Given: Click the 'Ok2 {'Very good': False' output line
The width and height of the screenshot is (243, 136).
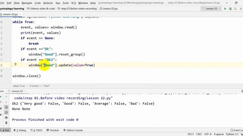Looking at the screenshot, I should pos(83,104).
